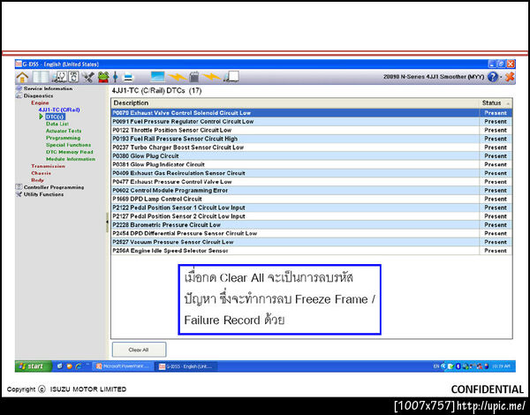Click the Service Information globe icon

[19, 88]
